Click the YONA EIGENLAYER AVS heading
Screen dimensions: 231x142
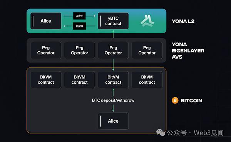coord(188,51)
